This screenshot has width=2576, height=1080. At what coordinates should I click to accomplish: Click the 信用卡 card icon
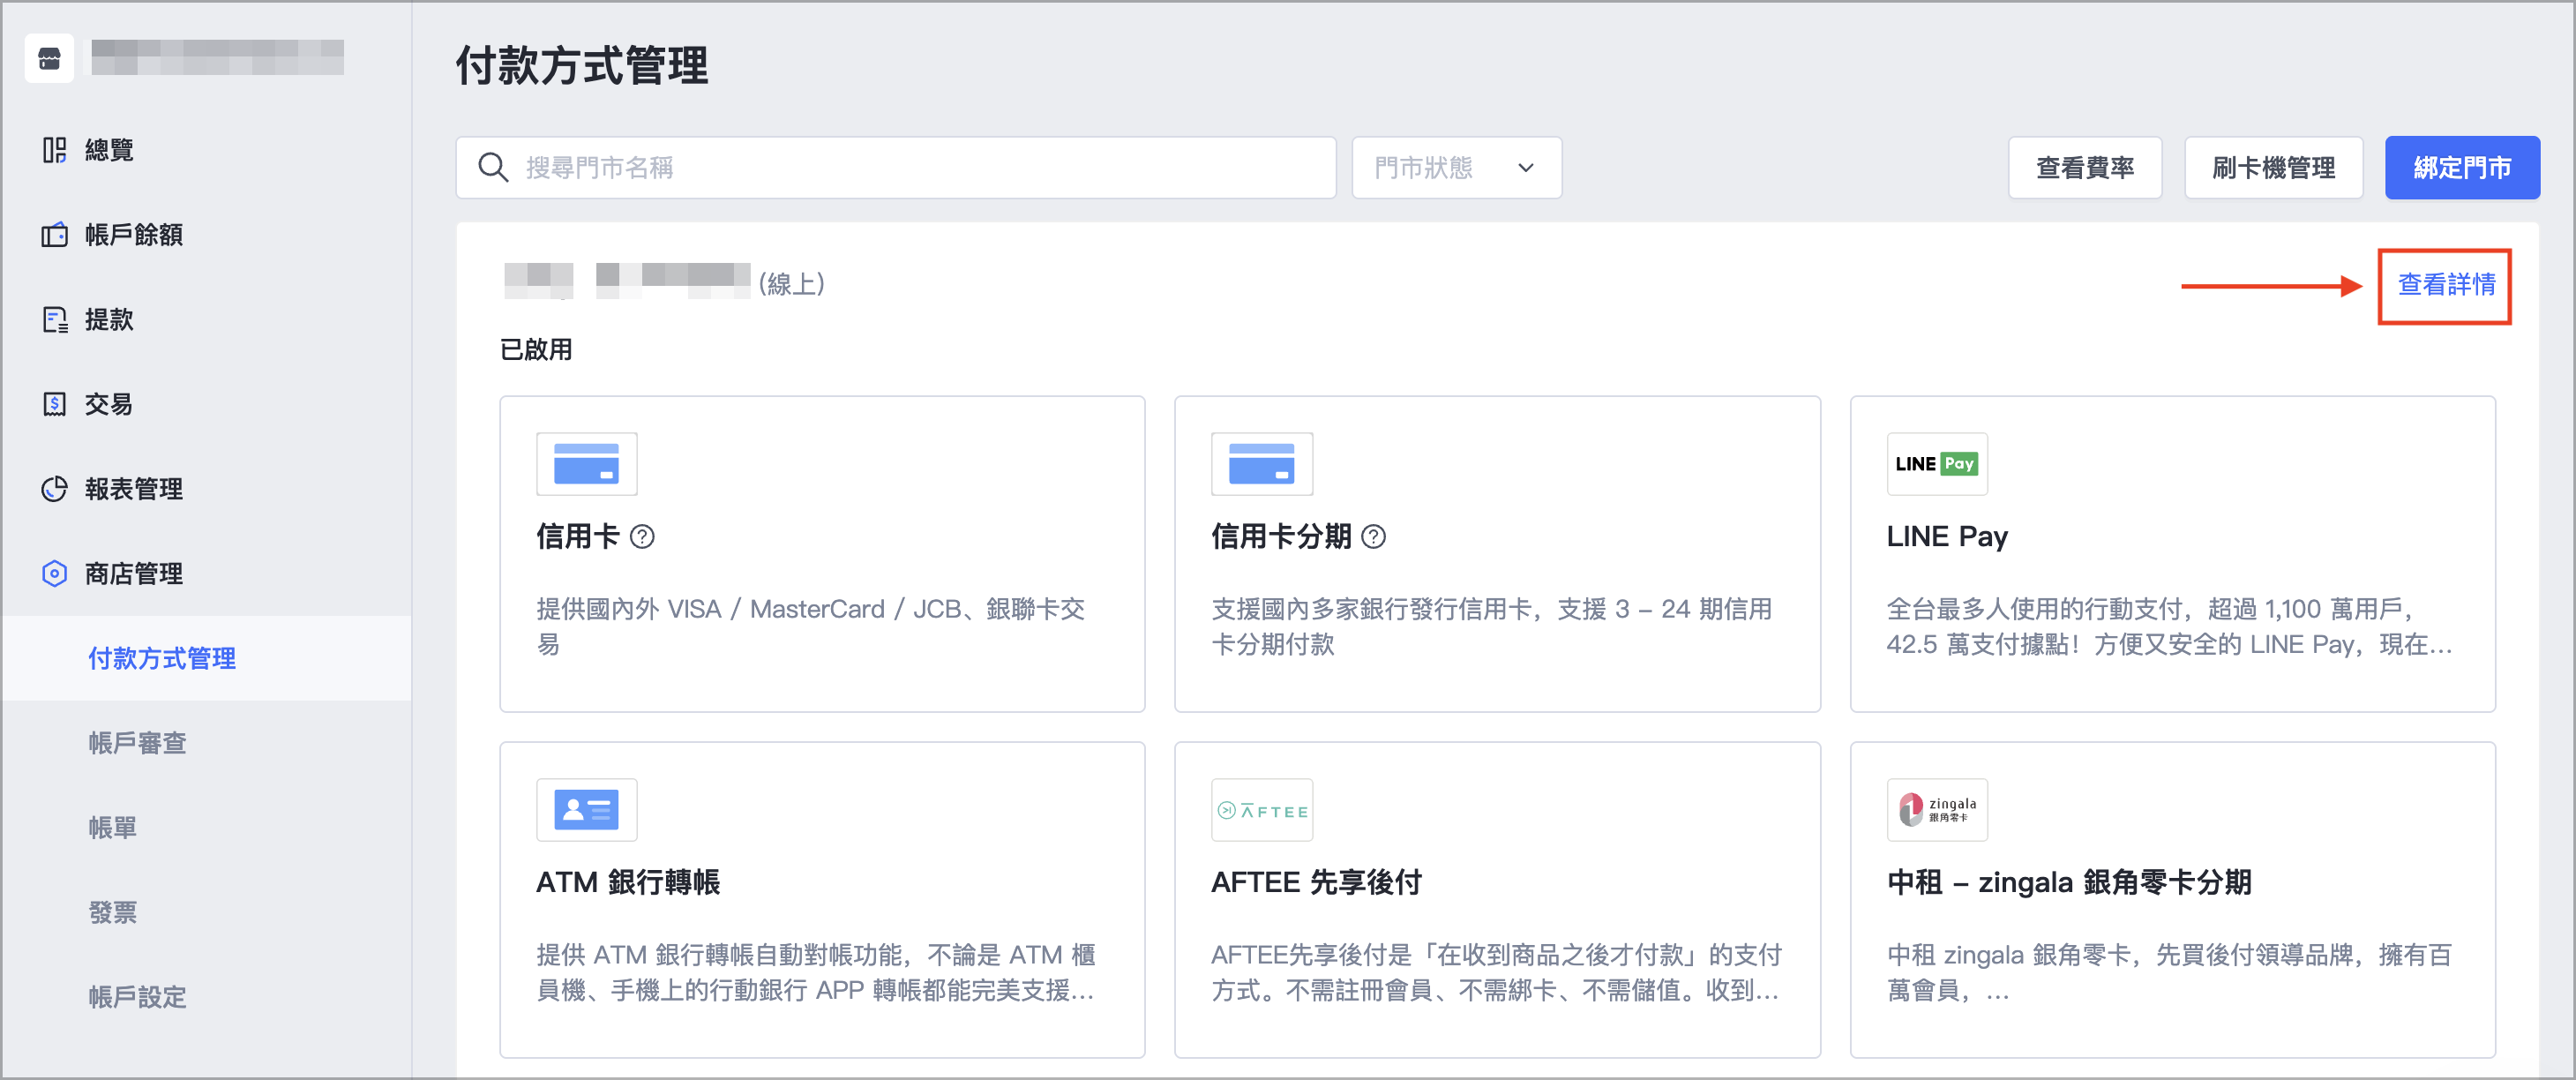(x=586, y=464)
